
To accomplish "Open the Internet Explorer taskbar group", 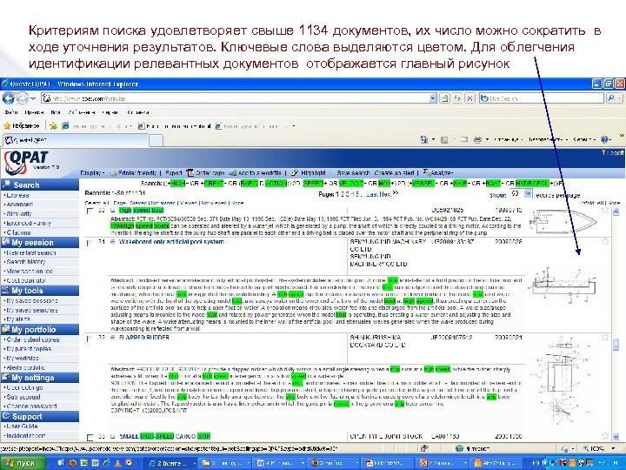I will [x=170, y=463].
